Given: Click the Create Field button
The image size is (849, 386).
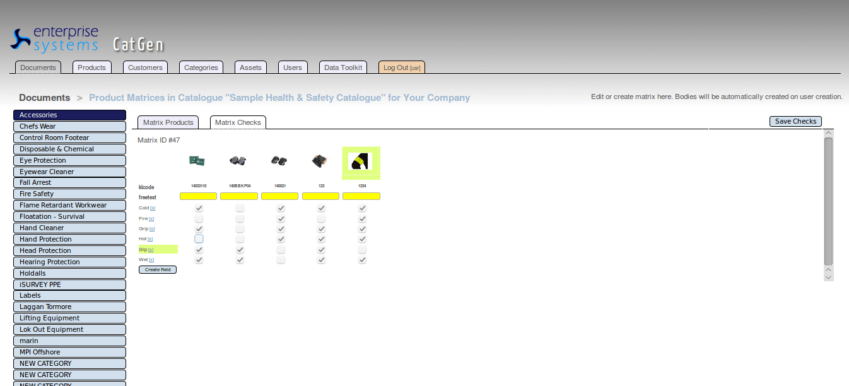Looking at the screenshot, I should (x=158, y=270).
